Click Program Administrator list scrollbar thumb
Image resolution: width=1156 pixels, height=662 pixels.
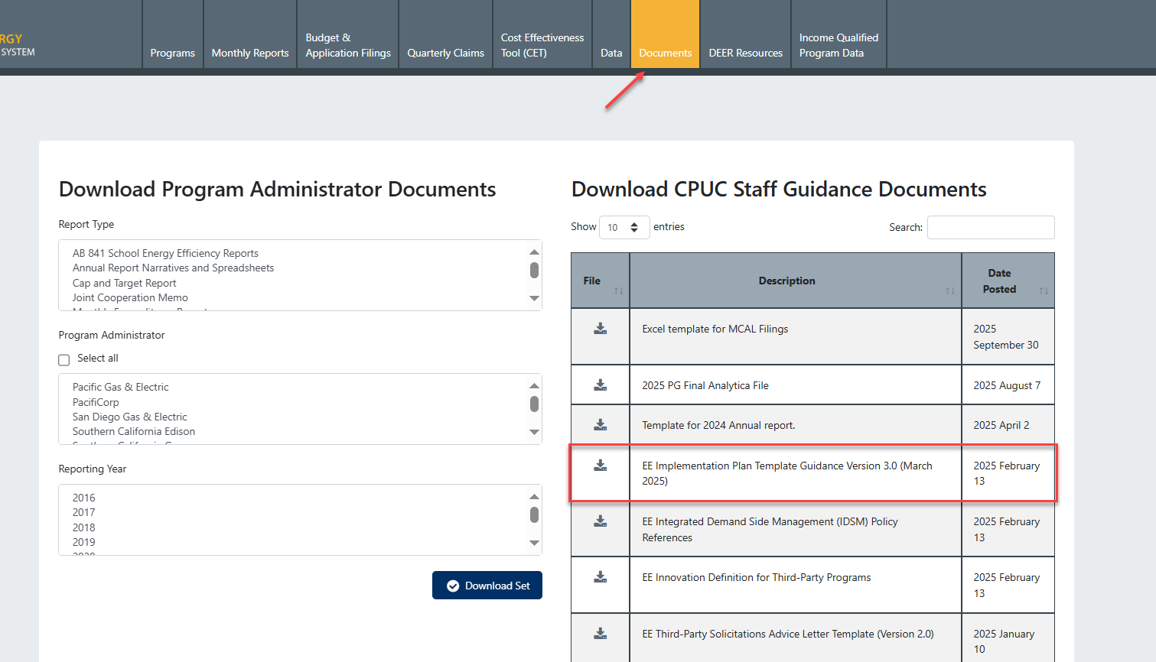(534, 404)
